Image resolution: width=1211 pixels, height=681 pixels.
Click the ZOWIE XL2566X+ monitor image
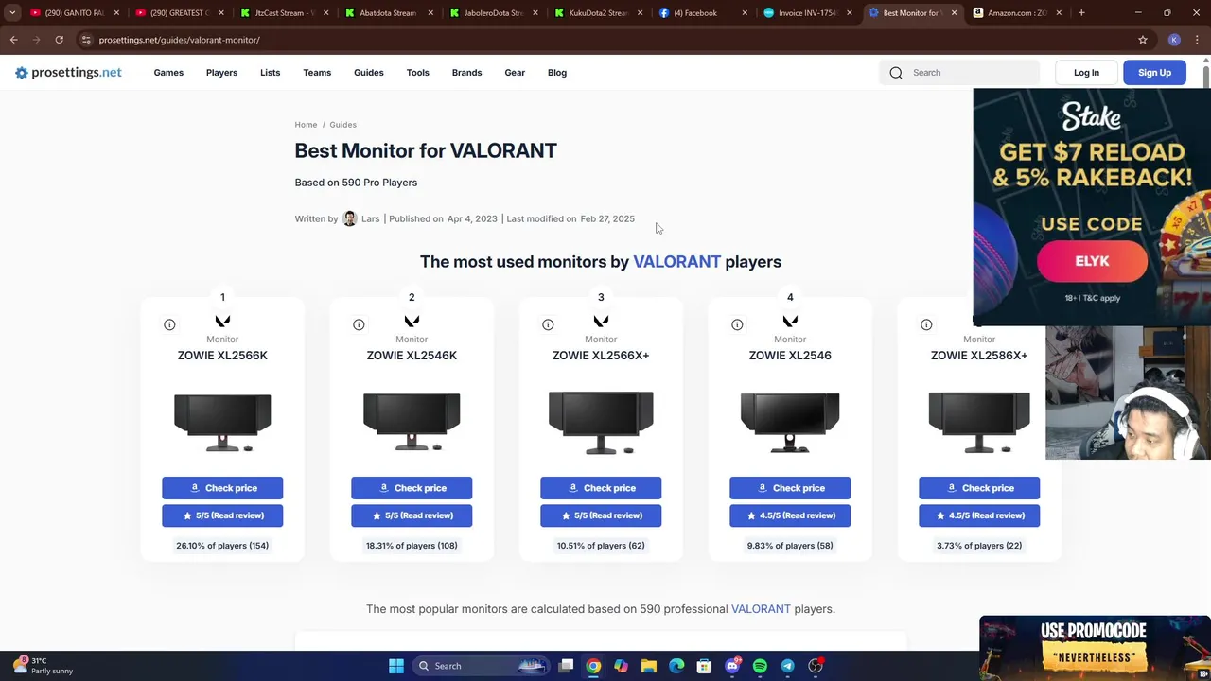601,423
